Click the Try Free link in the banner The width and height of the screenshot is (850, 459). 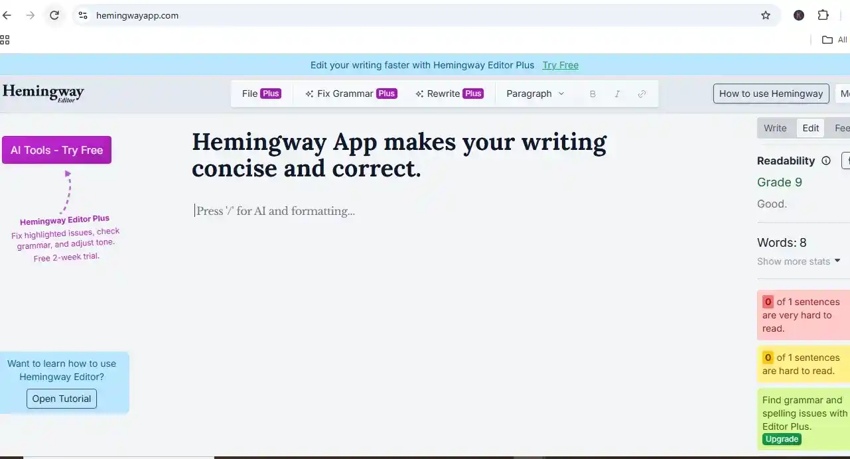tap(561, 65)
